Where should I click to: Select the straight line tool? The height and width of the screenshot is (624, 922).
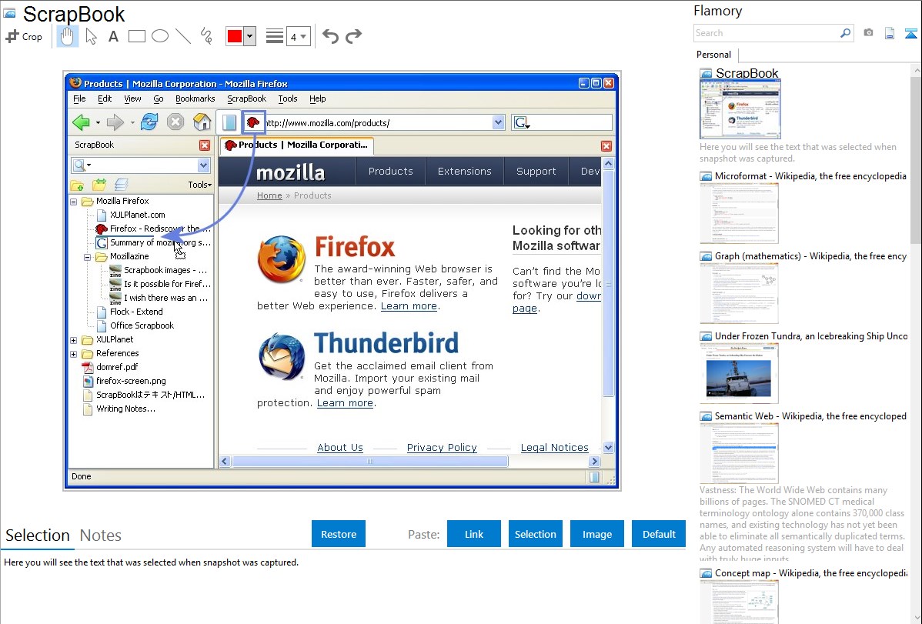(183, 36)
